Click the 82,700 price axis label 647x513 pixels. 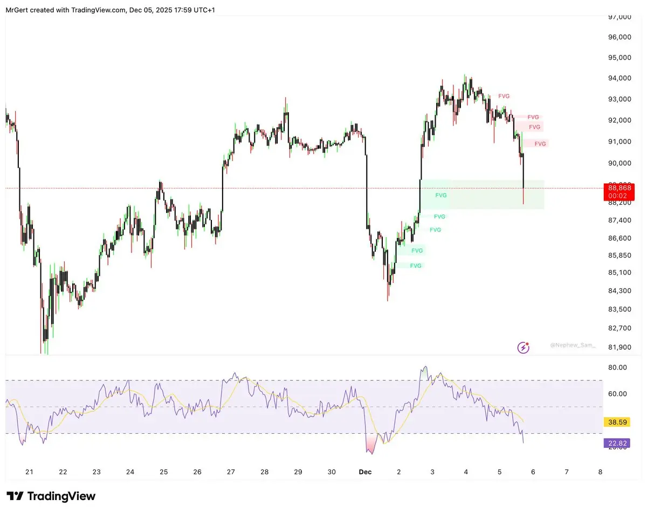tap(620, 328)
